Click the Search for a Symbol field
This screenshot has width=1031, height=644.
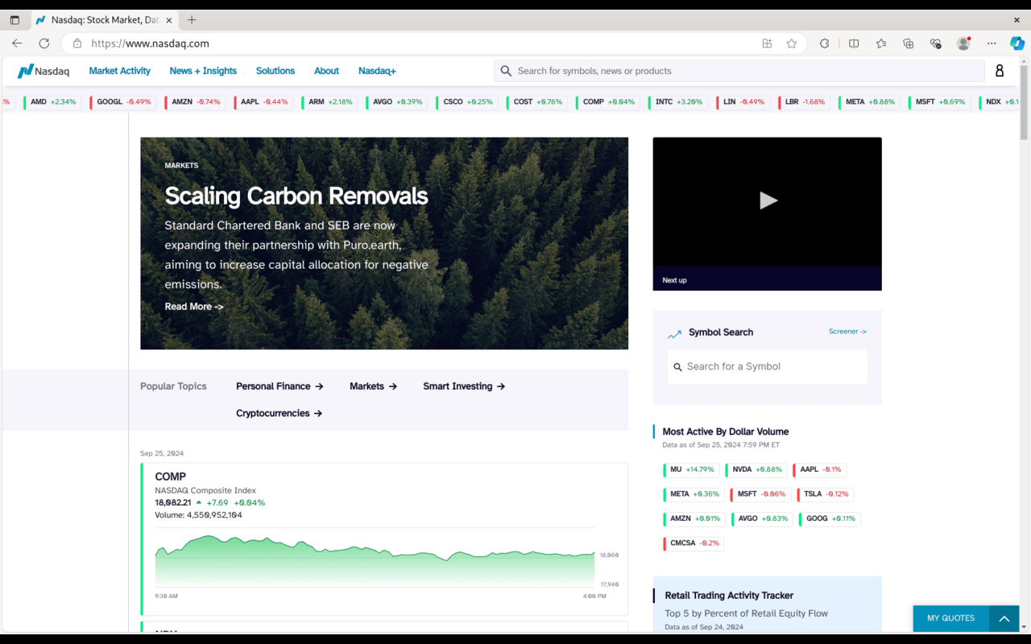click(x=767, y=366)
